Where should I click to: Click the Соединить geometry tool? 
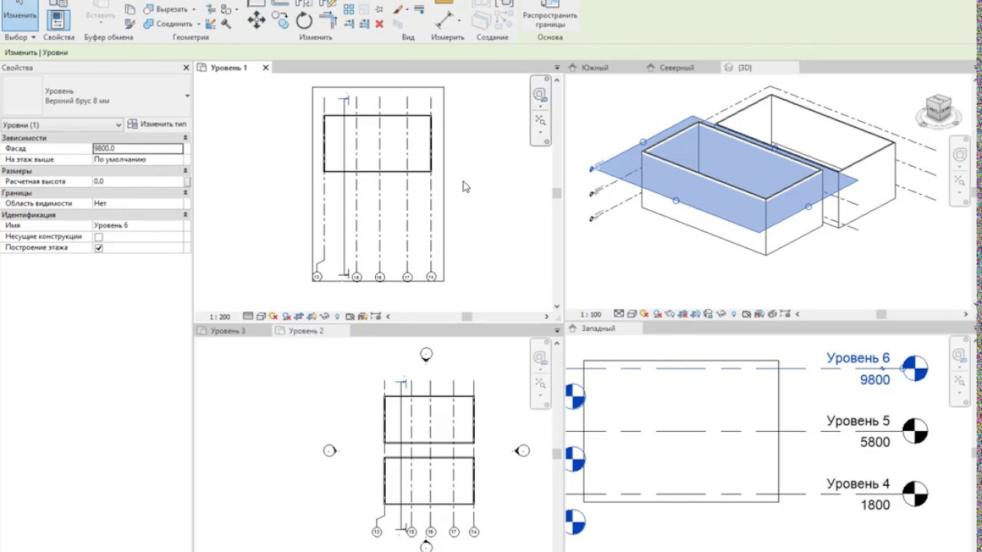point(168,24)
